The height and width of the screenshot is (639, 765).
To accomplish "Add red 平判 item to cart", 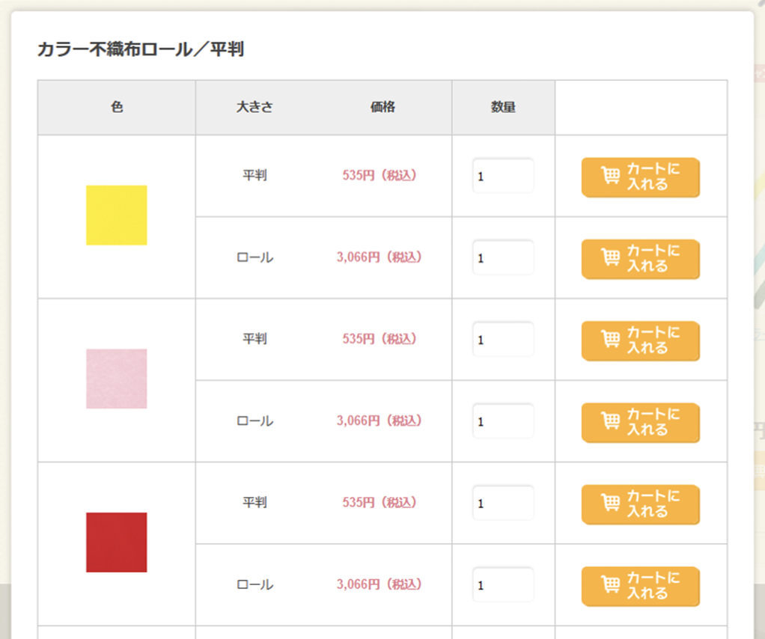I will [640, 504].
